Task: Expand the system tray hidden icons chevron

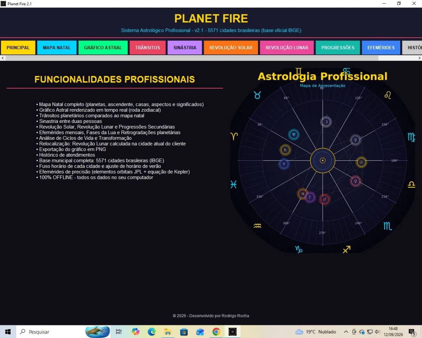Action: [x=346, y=332]
